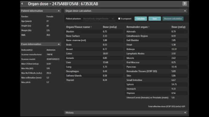Select the Colon row

coord(94,53)
